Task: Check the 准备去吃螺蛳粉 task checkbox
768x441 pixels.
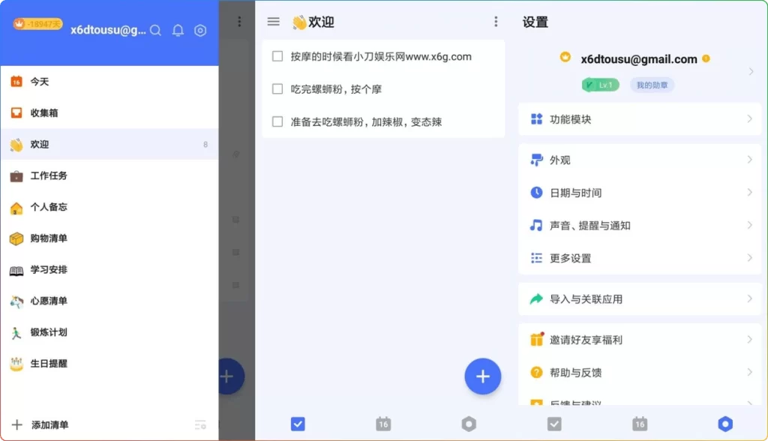Action: click(277, 121)
